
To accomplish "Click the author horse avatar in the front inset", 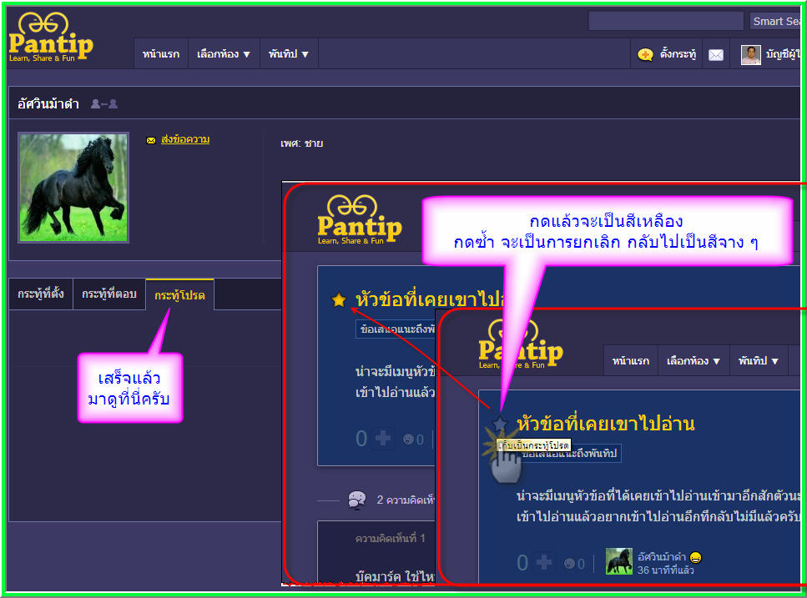I will click(x=618, y=561).
